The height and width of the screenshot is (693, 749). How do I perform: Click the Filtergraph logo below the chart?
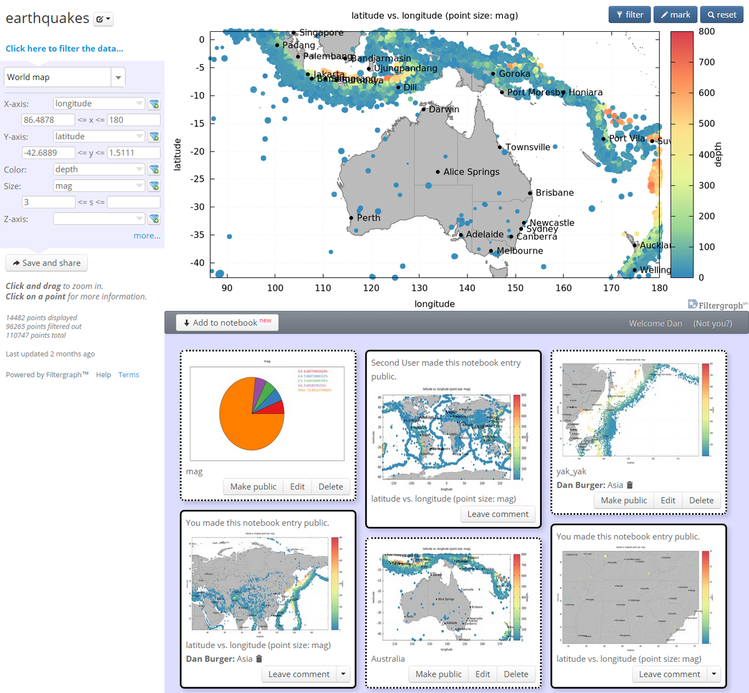click(717, 305)
